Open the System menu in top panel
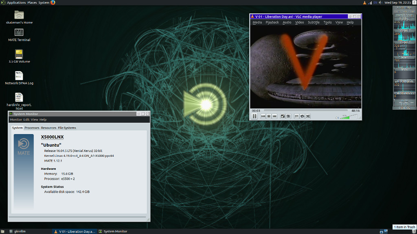 (44, 2)
